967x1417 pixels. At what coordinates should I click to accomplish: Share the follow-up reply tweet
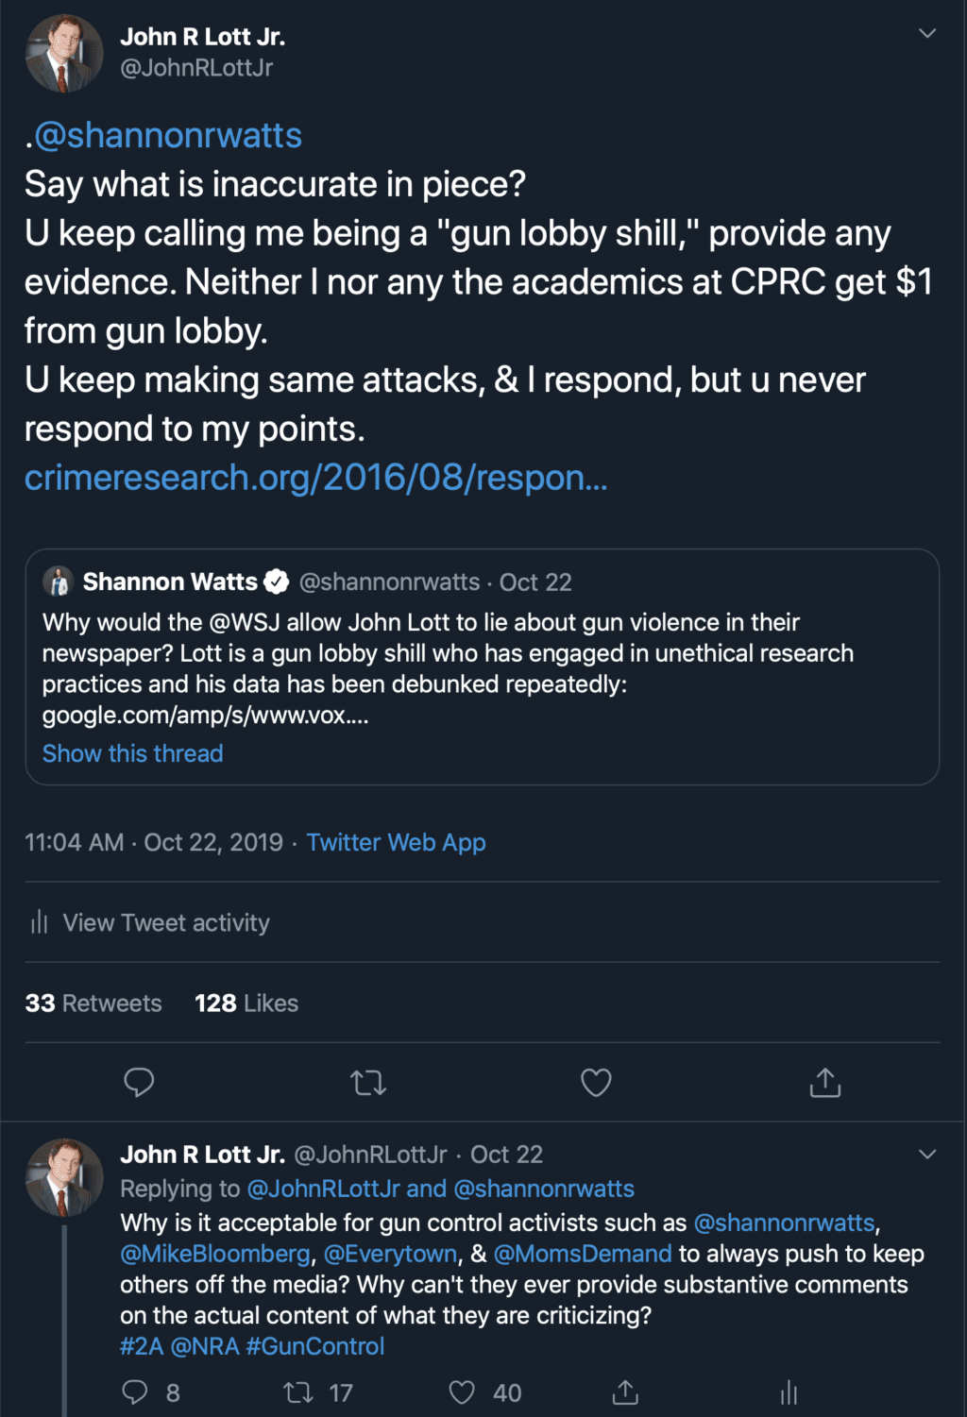625,1392
